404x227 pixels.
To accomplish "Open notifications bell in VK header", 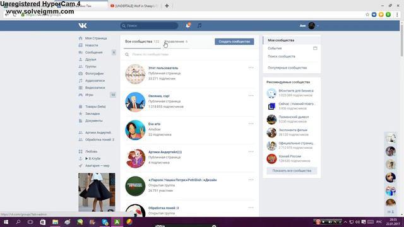I will coord(188,25).
